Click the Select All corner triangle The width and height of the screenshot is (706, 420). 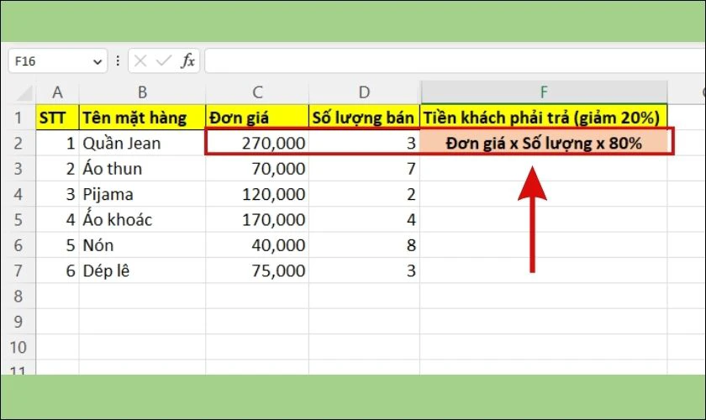pyautogui.click(x=24, y=93)
